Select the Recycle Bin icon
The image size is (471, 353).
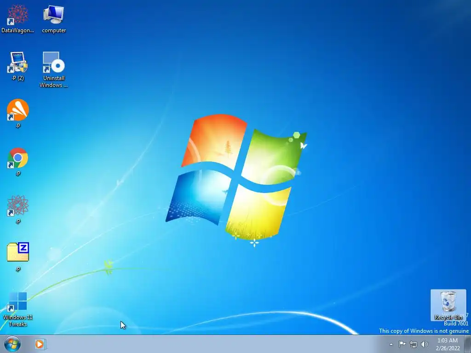point(448,305)
